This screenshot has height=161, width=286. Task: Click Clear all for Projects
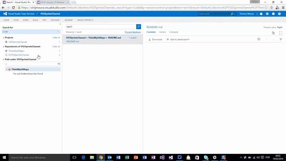(x=56, y=38)
